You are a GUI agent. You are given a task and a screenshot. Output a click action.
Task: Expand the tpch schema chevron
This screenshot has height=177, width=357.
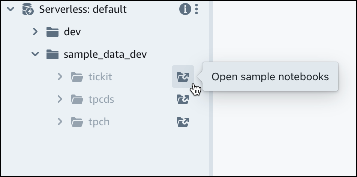coord(60,122)
